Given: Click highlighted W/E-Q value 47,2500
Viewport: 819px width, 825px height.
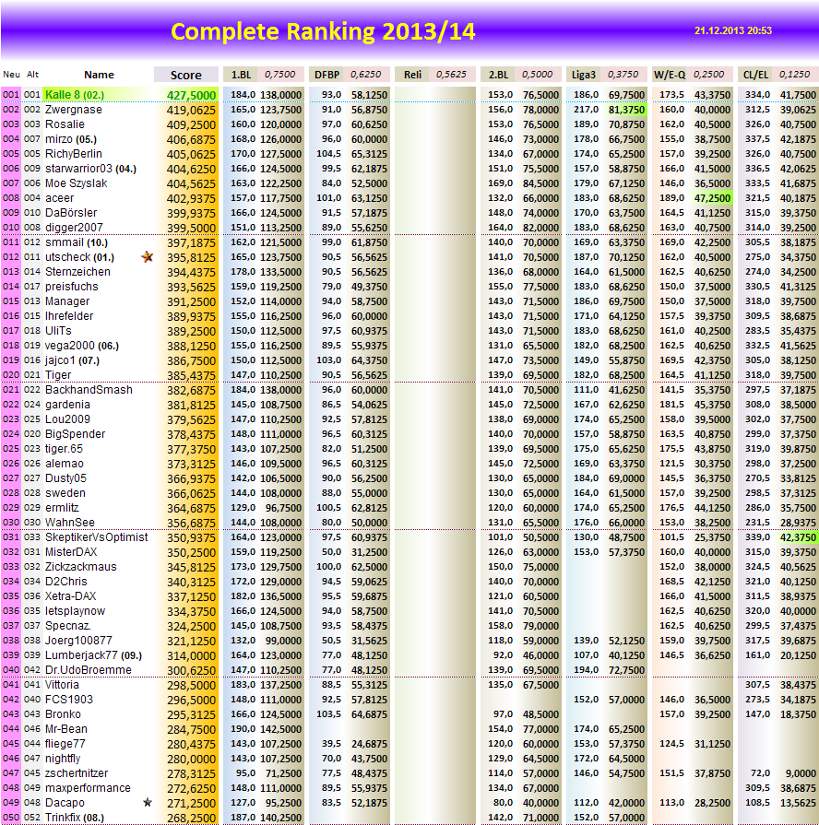Looking at the screenshot, I should click(x=712, y=198).
